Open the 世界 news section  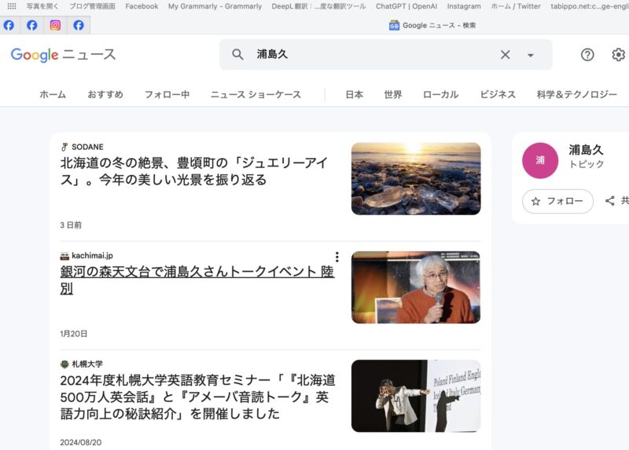392,94
